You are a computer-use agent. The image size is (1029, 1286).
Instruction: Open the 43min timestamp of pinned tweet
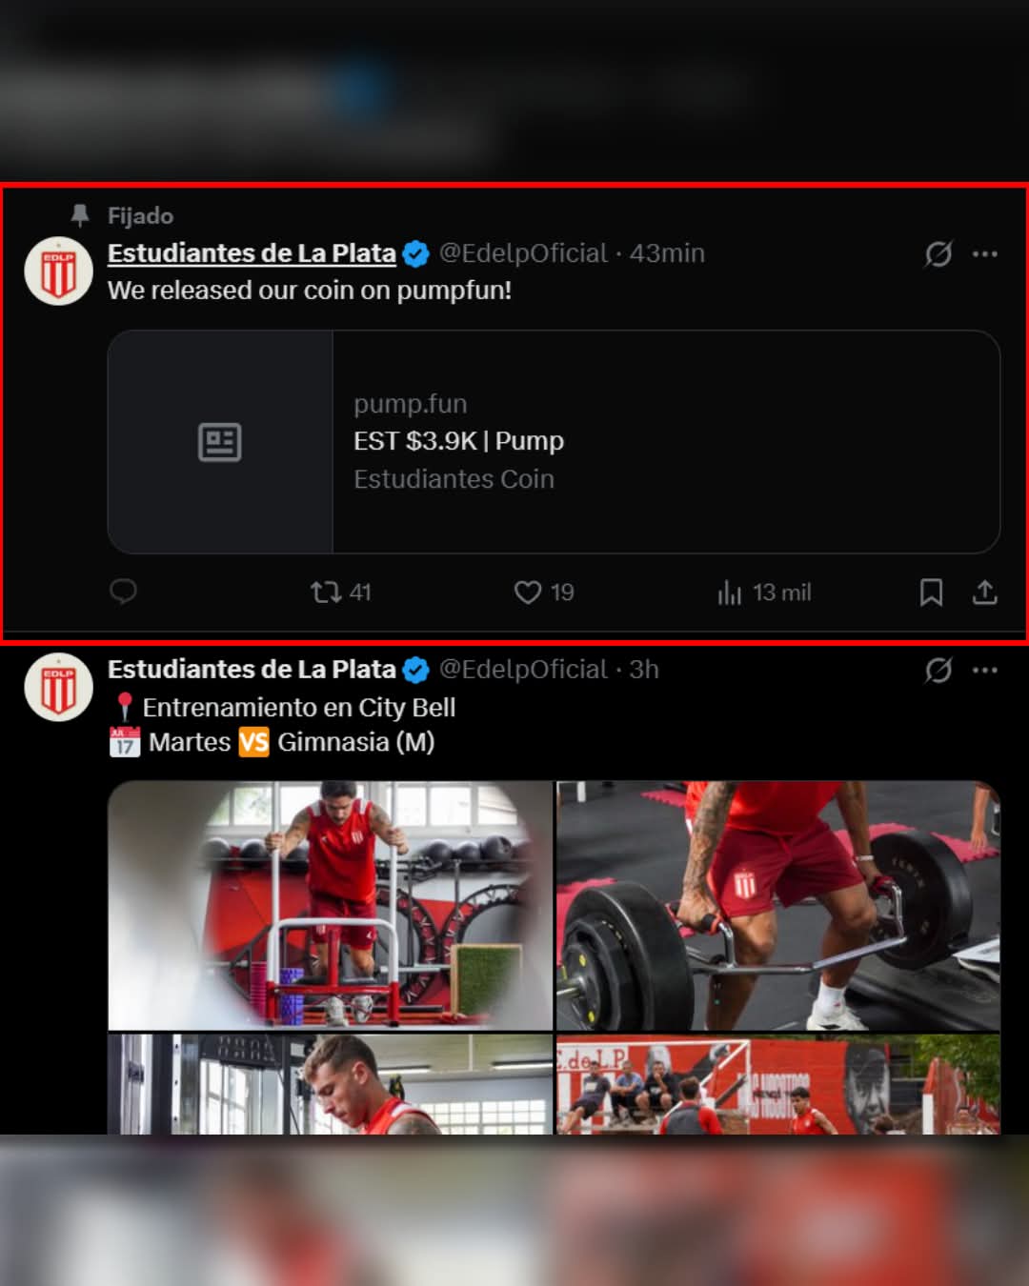pyautogui.click(x=667, y=253)
